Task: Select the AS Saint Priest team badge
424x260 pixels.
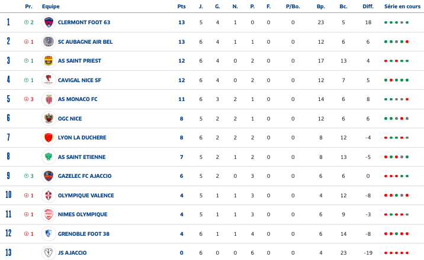Action: 49,61
